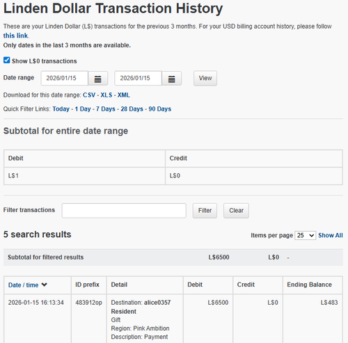The width and height of the screenshot is (348, 343).
Task: Select the L$1 debit subtotal cell
Action: (x=84, y=176)
